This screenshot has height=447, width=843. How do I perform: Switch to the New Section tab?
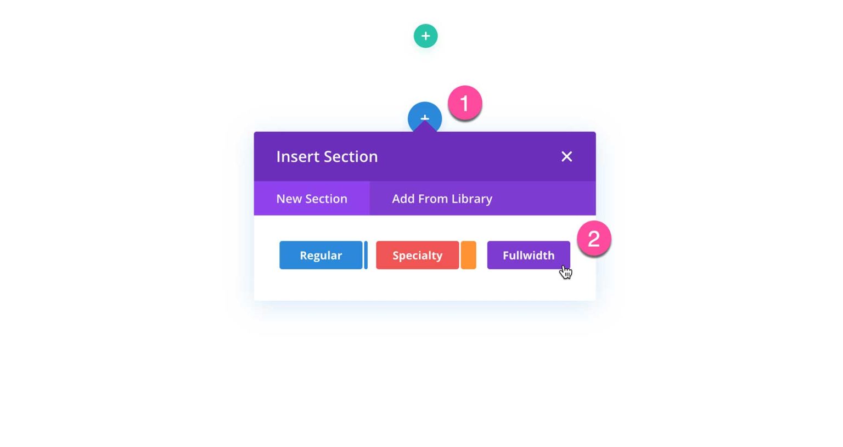click(x=312, y=199)
